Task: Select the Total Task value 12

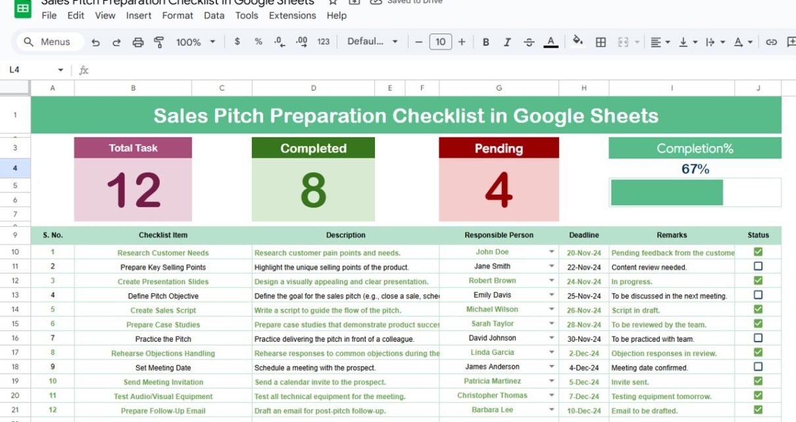Action: [133, 190]
